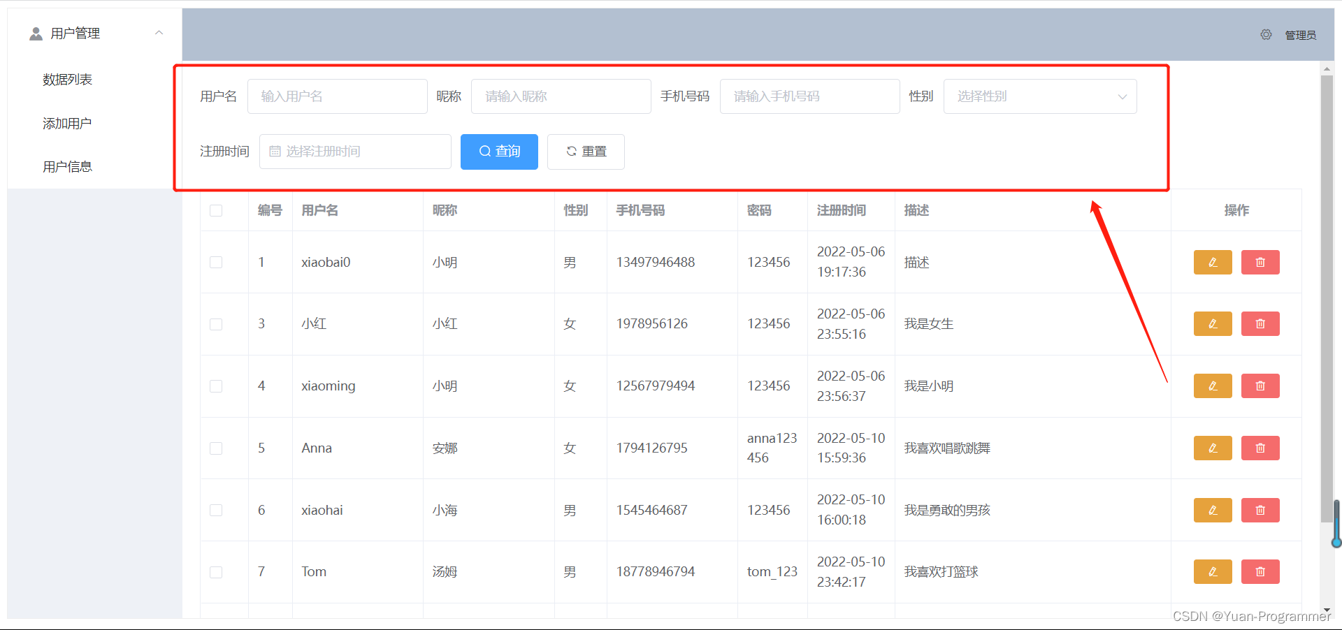
Task: Check the box for row number 3
Action: 216,324
